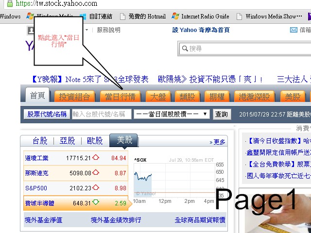Open the 類股 tab
Screen dimensions: 311x233
coord(187,97)
